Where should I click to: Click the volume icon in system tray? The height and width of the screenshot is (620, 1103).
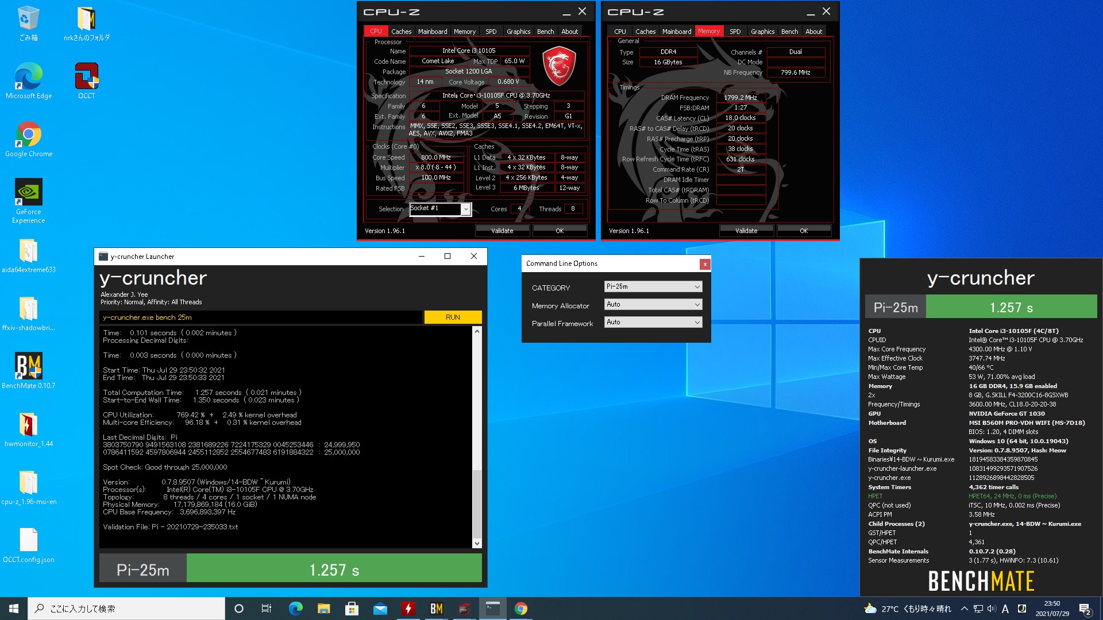pyautogui.click(x=992, y=609)
